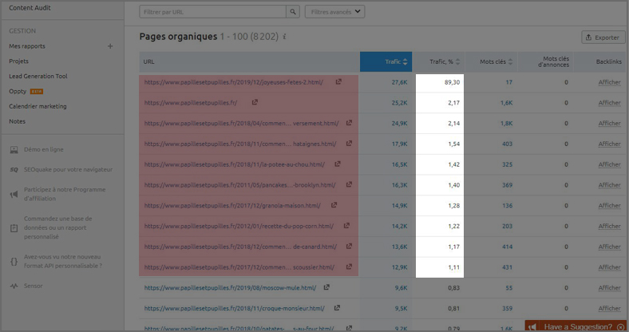The height and width of the screenshot is (332, 629).
Task: Open Lead Generation Tool in sidebar
Action: [x=38, y=76]
